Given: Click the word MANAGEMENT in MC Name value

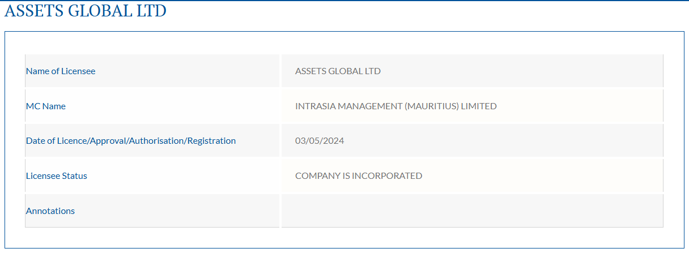Looking at the screenshot, I should [370, 106].
